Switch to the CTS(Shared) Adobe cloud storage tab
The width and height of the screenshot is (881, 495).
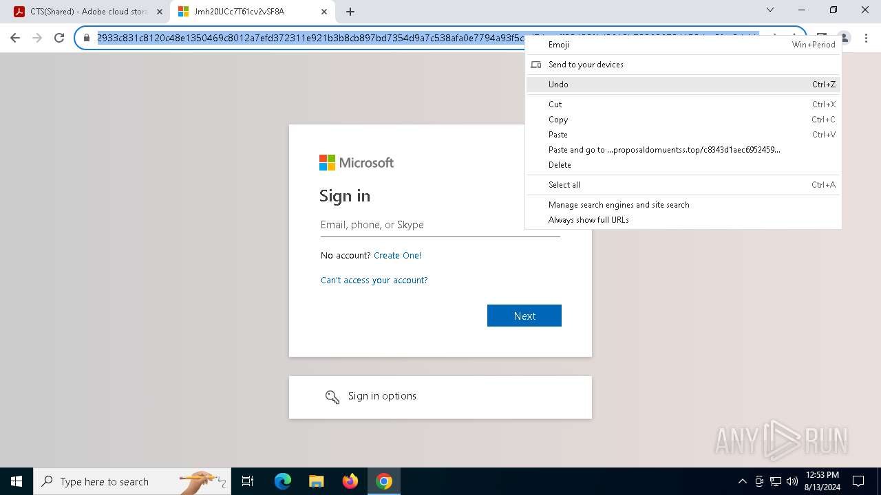pos(89,12)
